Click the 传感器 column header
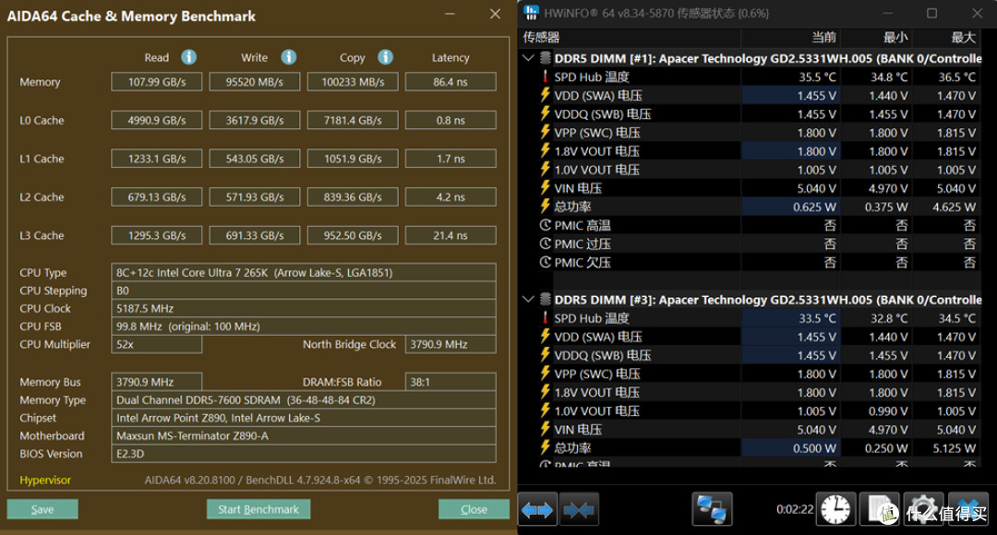The width and height of the screenshot is (997, 535). (x=541, y=38)
